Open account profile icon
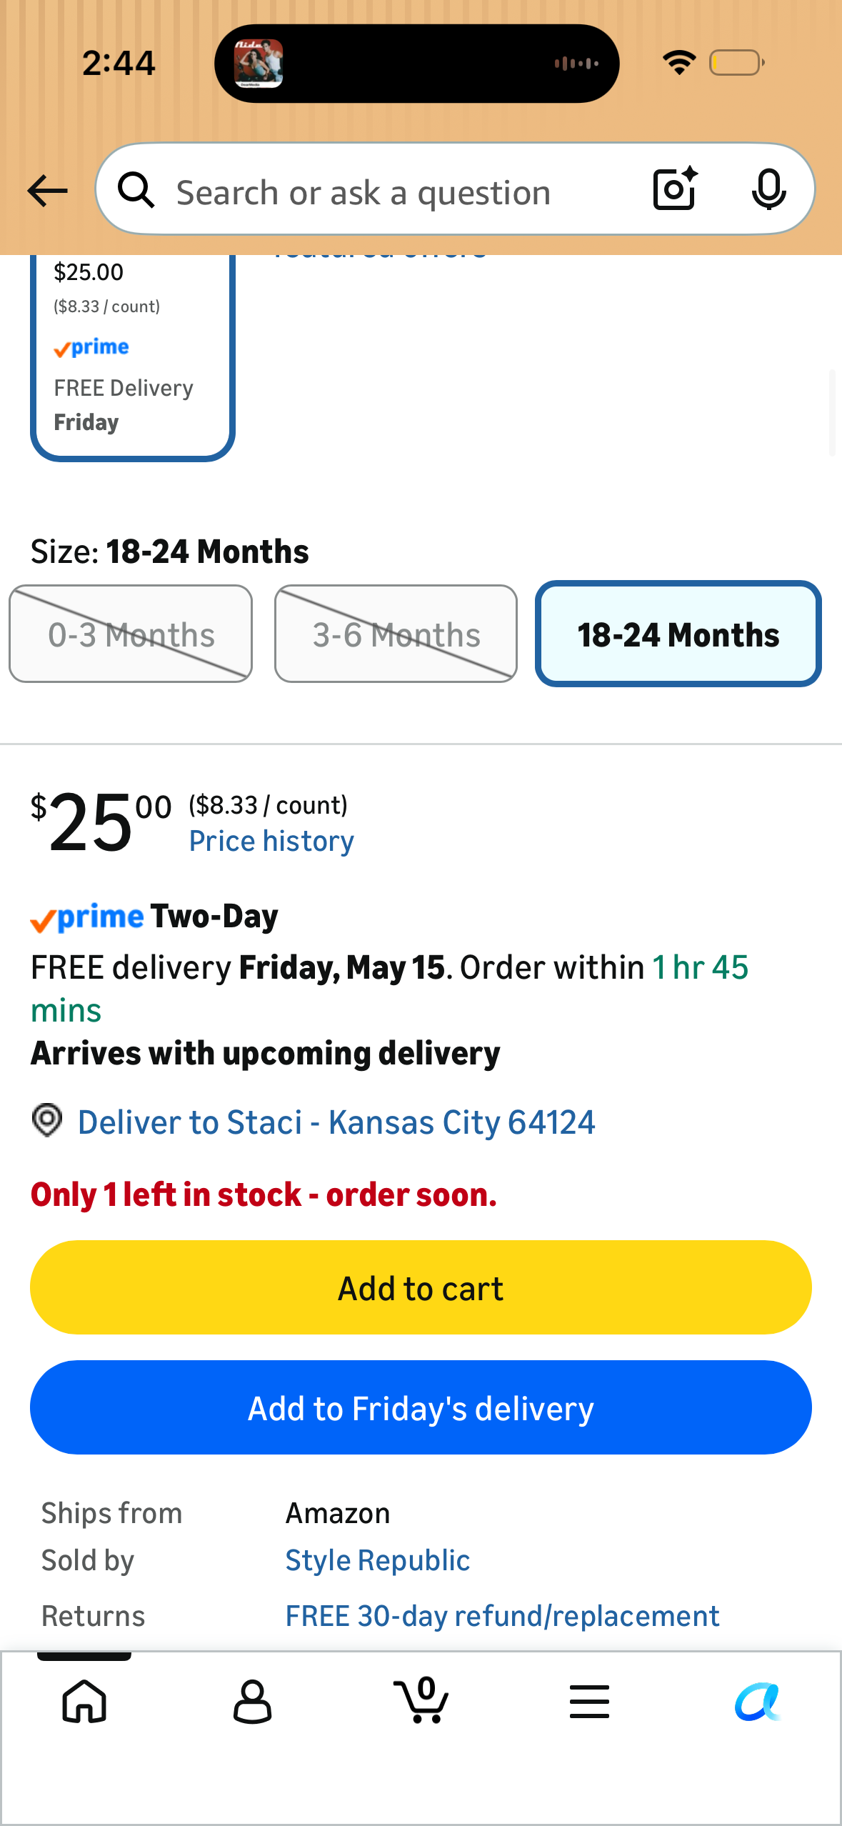Viewport: 842px width, 1826px height. click(x=253, y=1701)
